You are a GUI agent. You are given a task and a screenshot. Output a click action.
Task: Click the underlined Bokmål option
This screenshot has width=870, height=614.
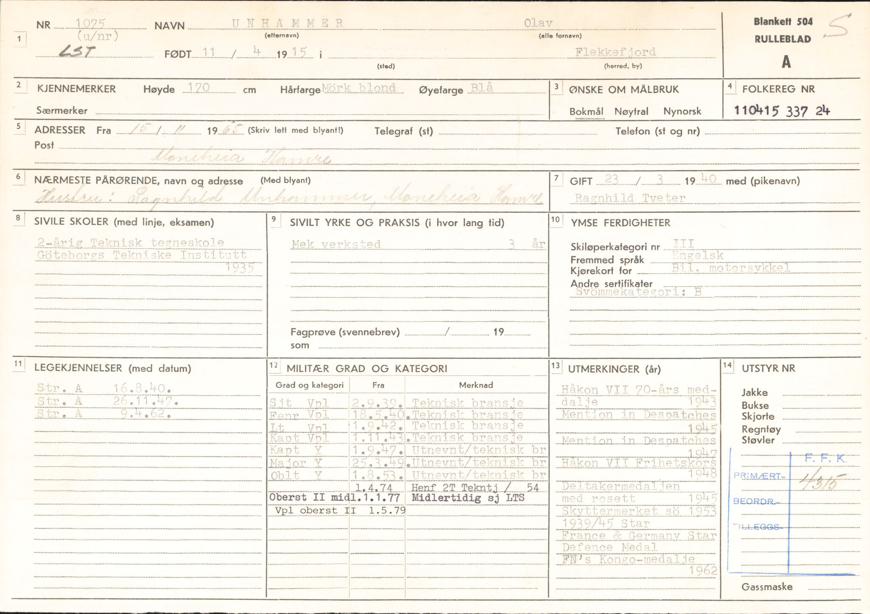pos(586,112)
